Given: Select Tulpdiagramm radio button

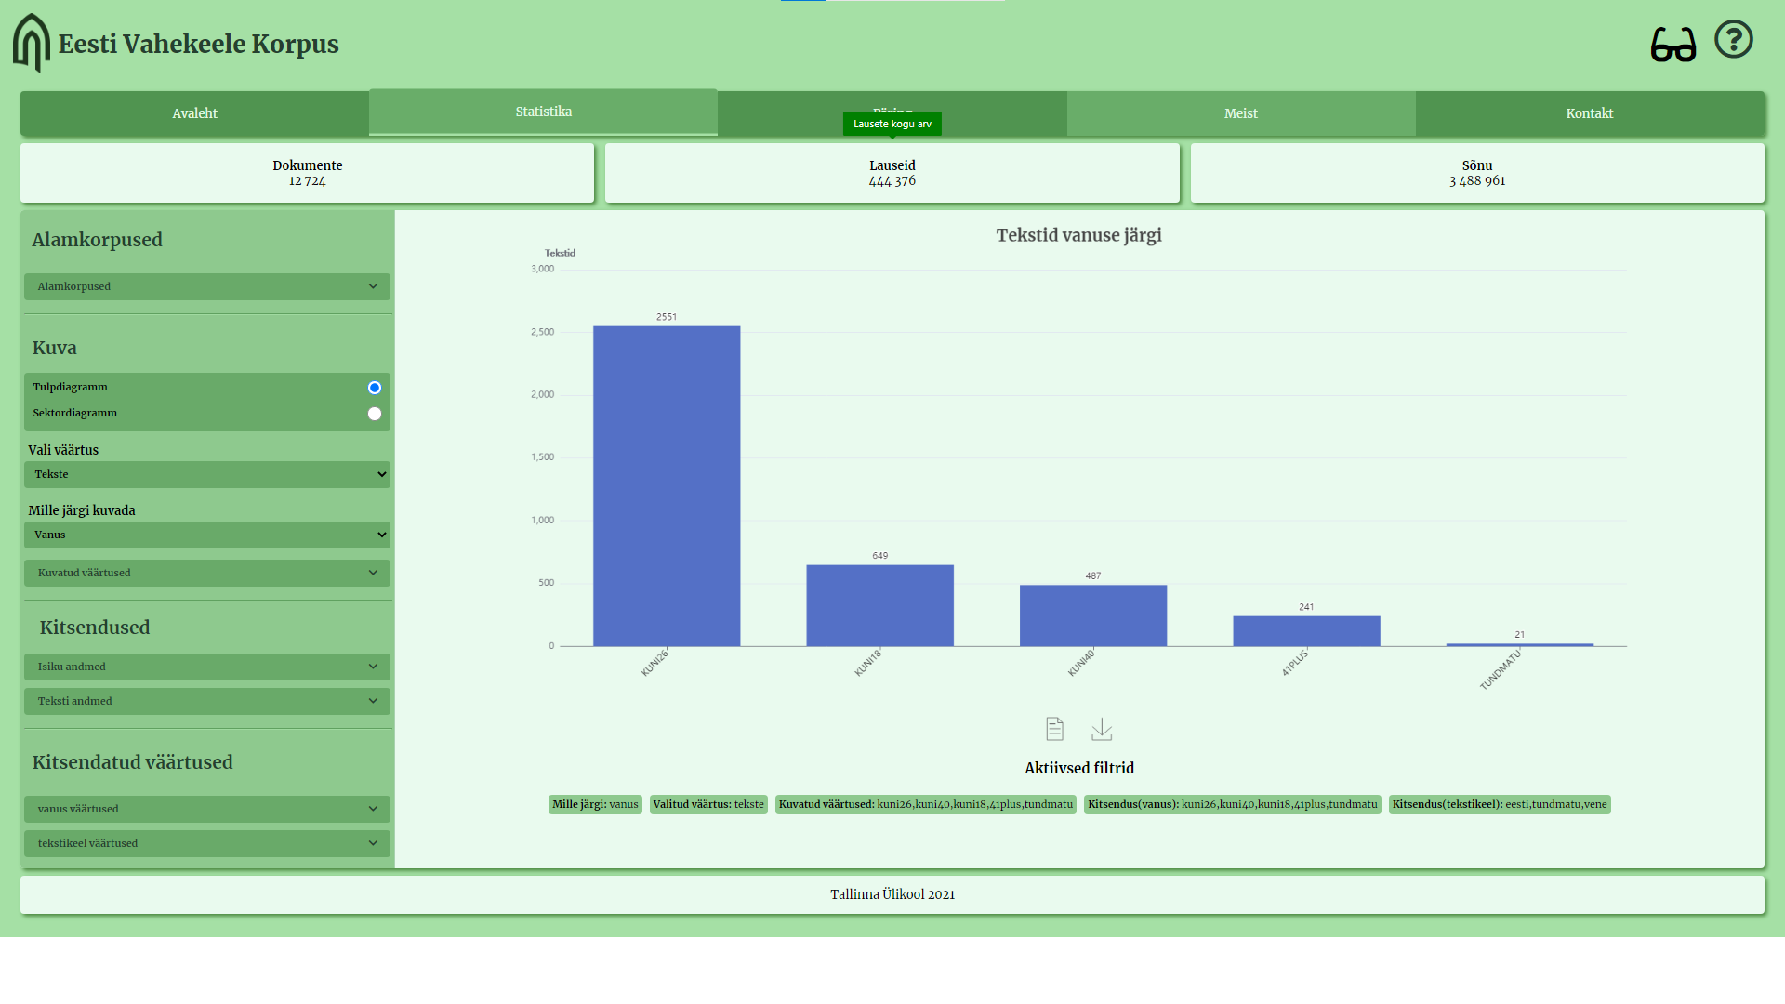Looking at the screenshot, I should [x=375, y=388].
